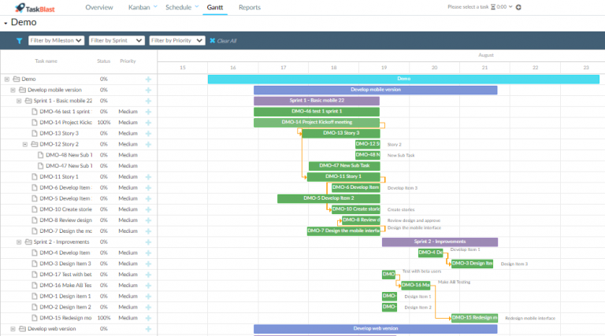Image resolution: width=605 pixels, height=336 pixels.
Task: Add subtask to Demo row plus icon
Action: click(148, 79)
